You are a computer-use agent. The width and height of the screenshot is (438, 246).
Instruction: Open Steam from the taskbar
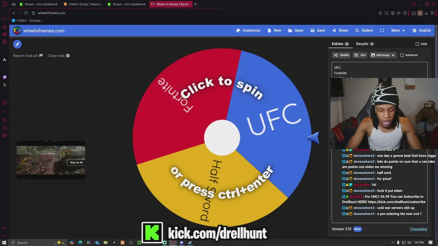click(x=190, y=243)
